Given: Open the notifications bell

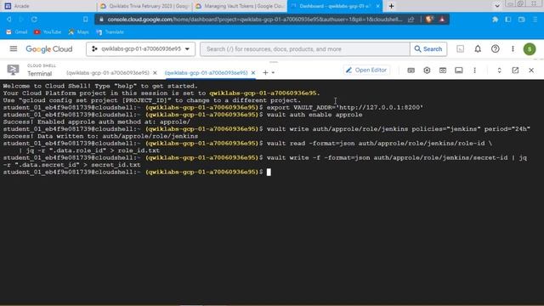Looking at the screenshot, I should pyautogui.click(x=478, y=49).
